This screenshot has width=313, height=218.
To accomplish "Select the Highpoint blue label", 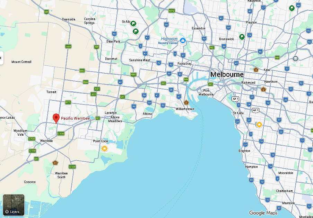I will 169,39.
